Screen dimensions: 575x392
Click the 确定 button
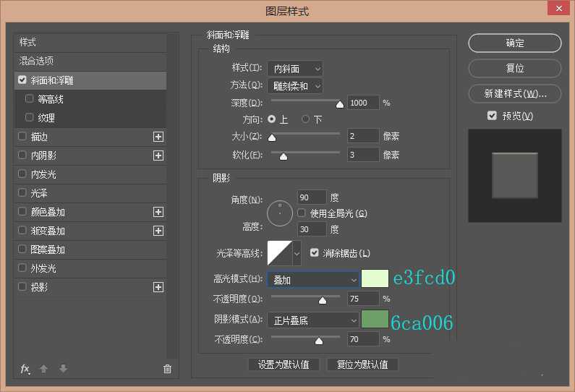tap(514, 43)
